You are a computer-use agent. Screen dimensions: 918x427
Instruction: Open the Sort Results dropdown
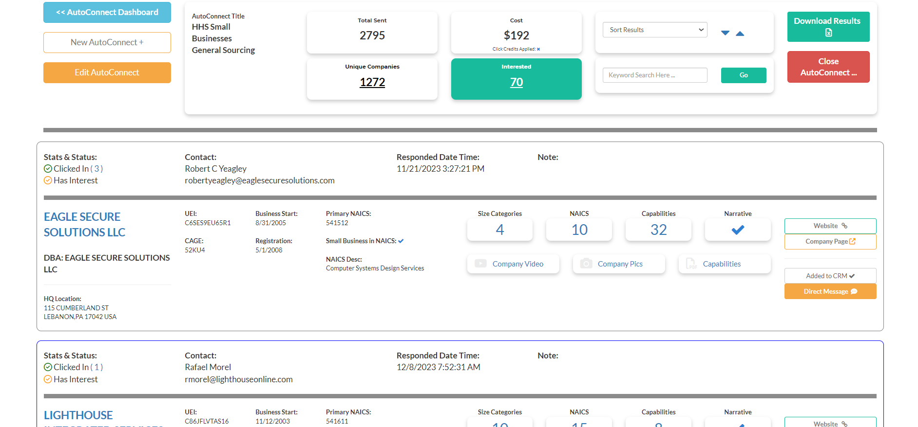coord(655,30)
